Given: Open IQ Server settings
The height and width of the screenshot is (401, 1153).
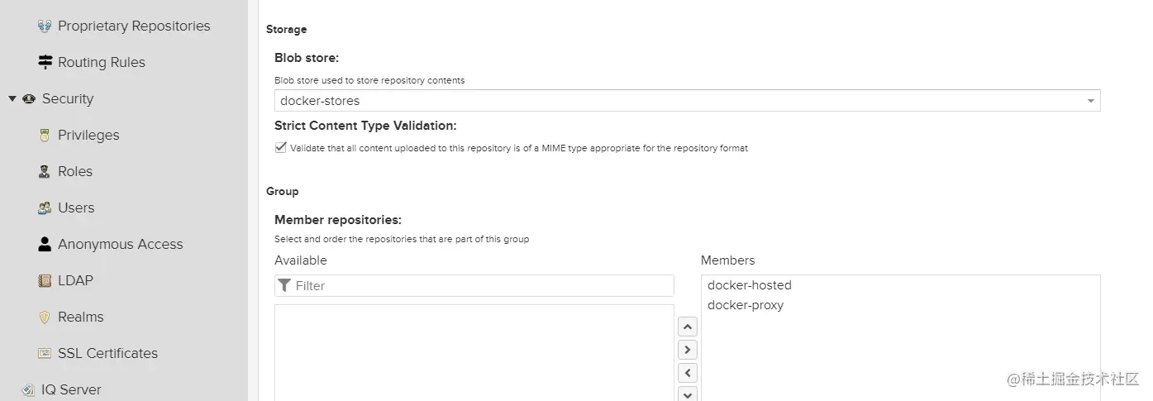Looking at the screenshot, I should [x=70, y=389].
